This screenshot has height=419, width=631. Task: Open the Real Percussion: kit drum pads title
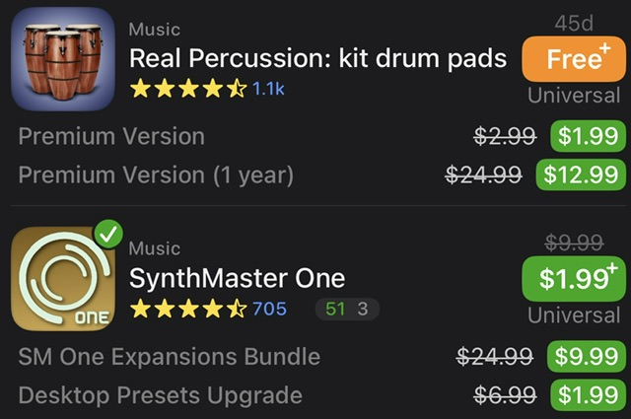[317, 58]
